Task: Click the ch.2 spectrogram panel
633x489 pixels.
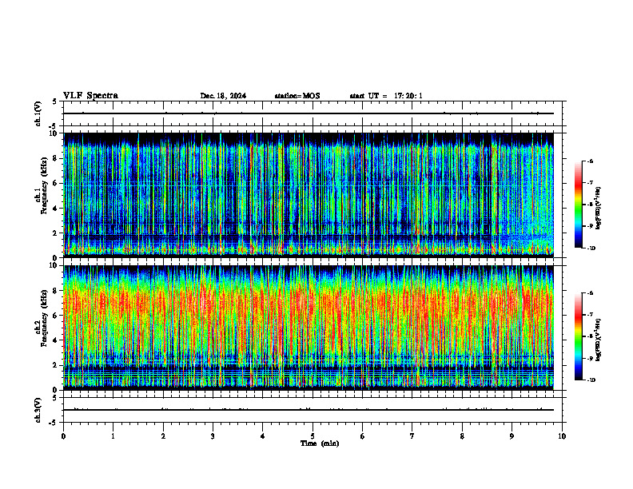Action: point(309,328)
